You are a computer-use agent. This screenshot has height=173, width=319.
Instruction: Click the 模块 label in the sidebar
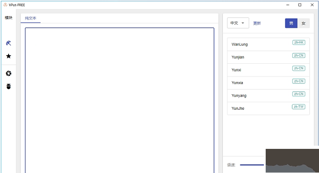(9, 18)
